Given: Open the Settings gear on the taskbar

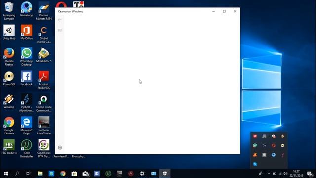Looking at the screenshot, I should tap(142, 174).
